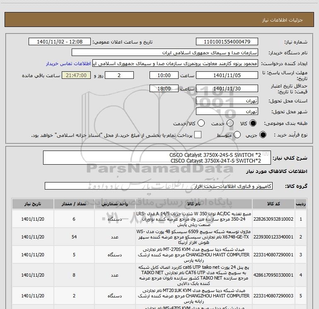The image size is (319, 309).
Task: Open the اطلاعات تماس خریدار link
Action: tap(68, 63)
